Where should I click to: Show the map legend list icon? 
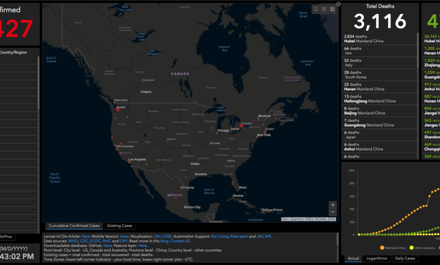pos(324,9)
